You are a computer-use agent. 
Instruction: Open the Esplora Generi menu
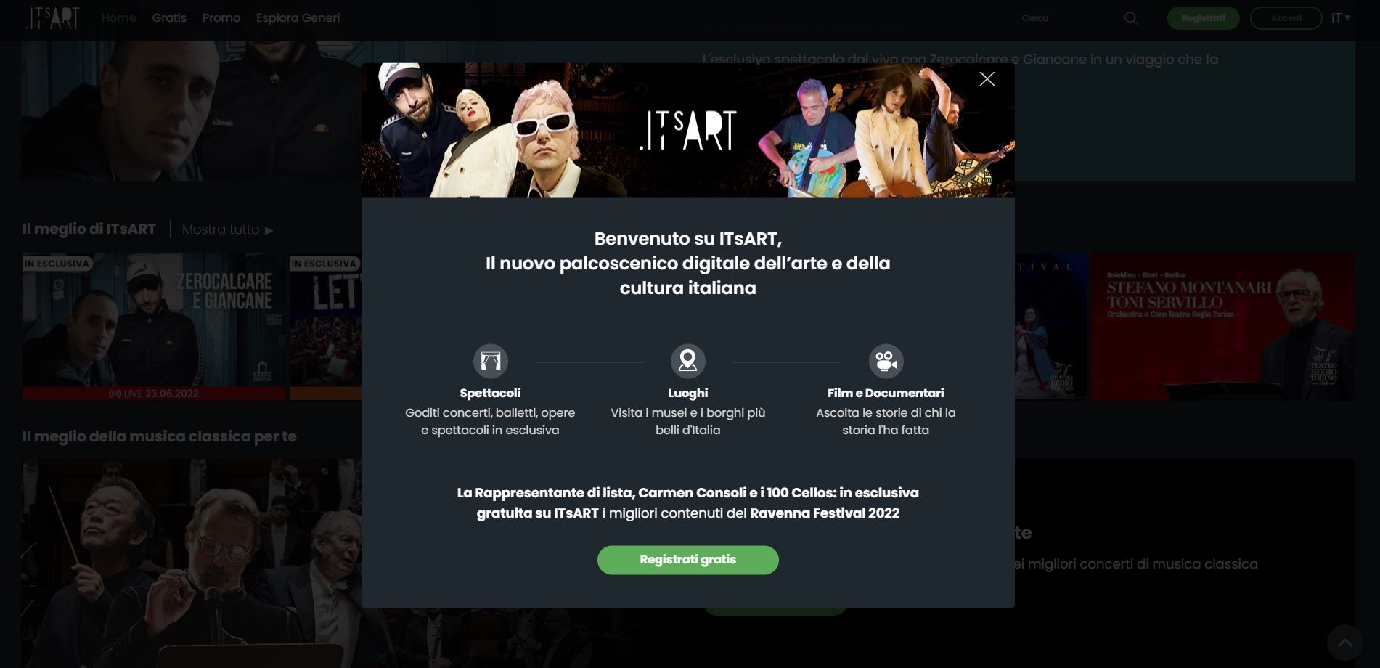[298, 17]
